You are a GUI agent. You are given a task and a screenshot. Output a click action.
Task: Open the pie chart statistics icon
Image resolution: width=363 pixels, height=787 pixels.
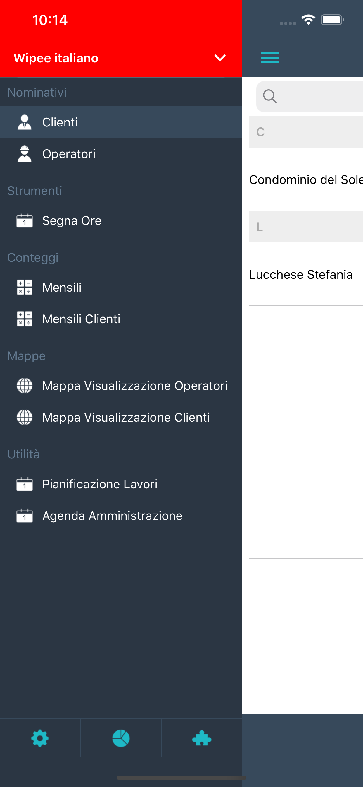121,738
